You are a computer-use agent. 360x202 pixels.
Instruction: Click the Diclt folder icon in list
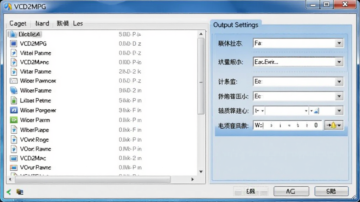pos(13,34)
